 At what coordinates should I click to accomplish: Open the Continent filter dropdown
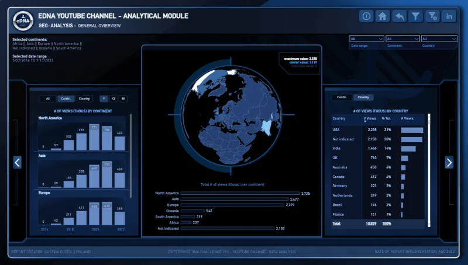pos(402,39)
